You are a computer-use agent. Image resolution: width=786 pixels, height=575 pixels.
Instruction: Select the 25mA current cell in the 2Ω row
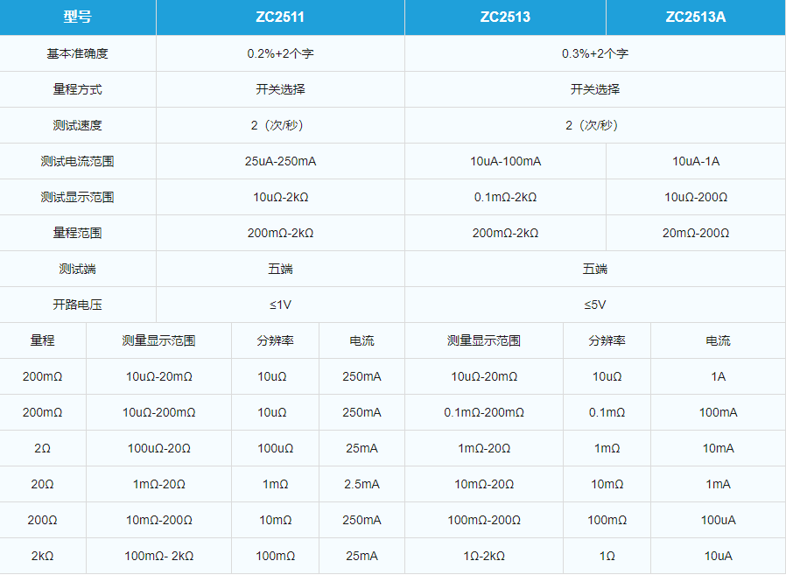click(x=361, y=449)
